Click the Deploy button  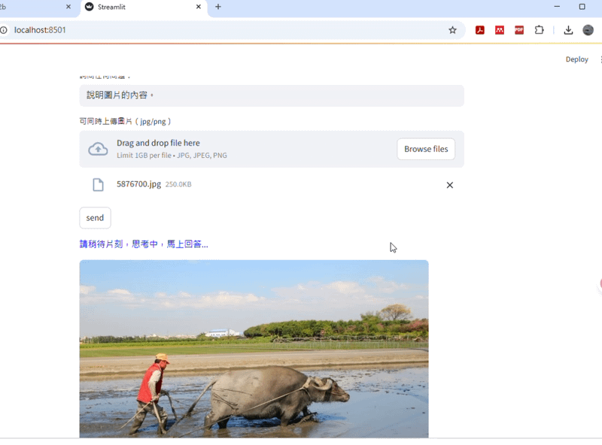(576, 59)
